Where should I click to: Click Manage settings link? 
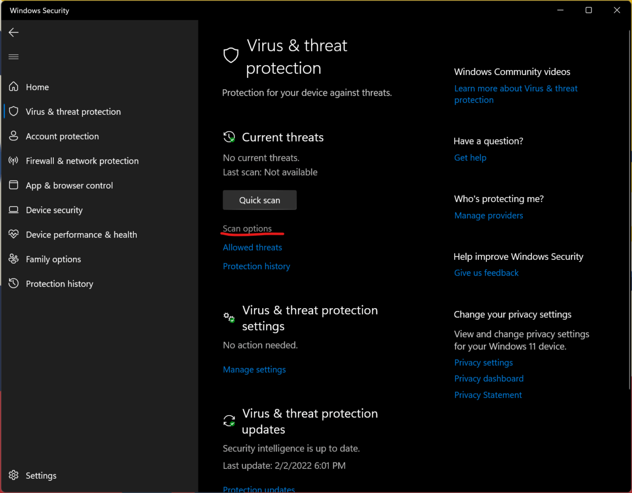coord(254,370)
